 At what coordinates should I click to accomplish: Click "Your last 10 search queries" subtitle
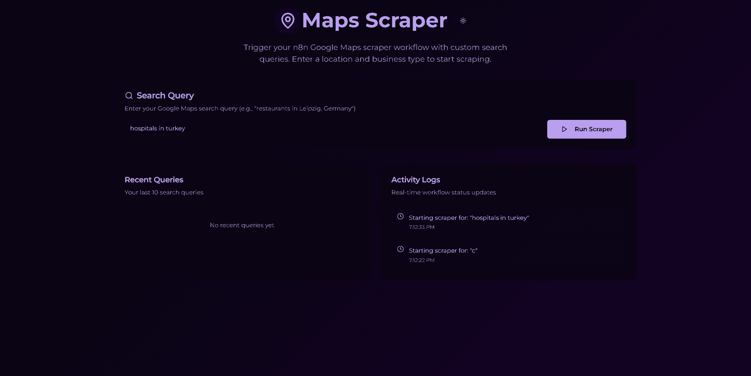tap(164, 192)
